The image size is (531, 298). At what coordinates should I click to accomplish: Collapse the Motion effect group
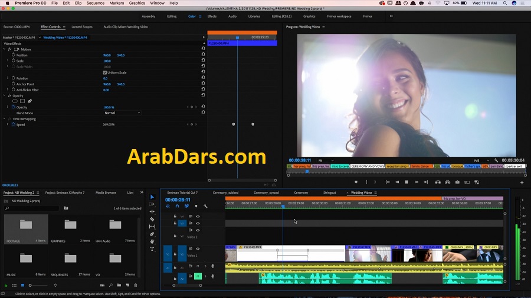tap(4, 49)
